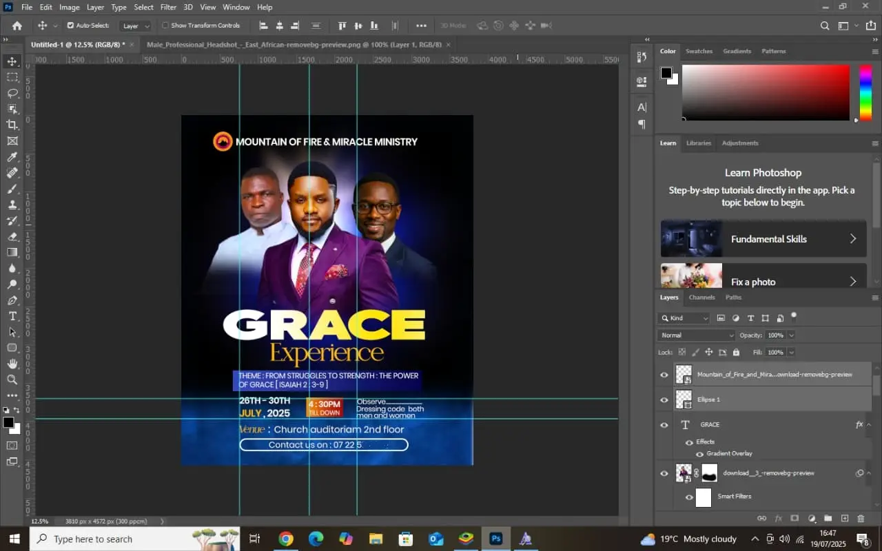Open the Normal blend mode dropdown
Screen dimensions: 882x551
[697, 335]
